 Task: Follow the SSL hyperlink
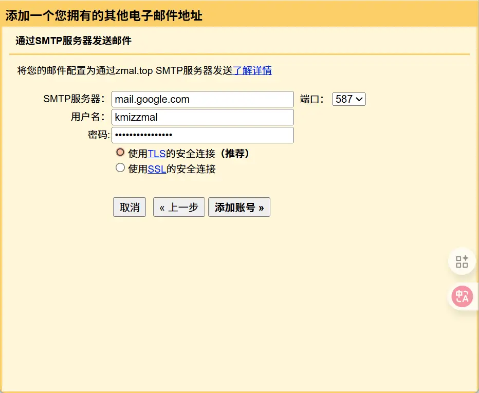157,169
